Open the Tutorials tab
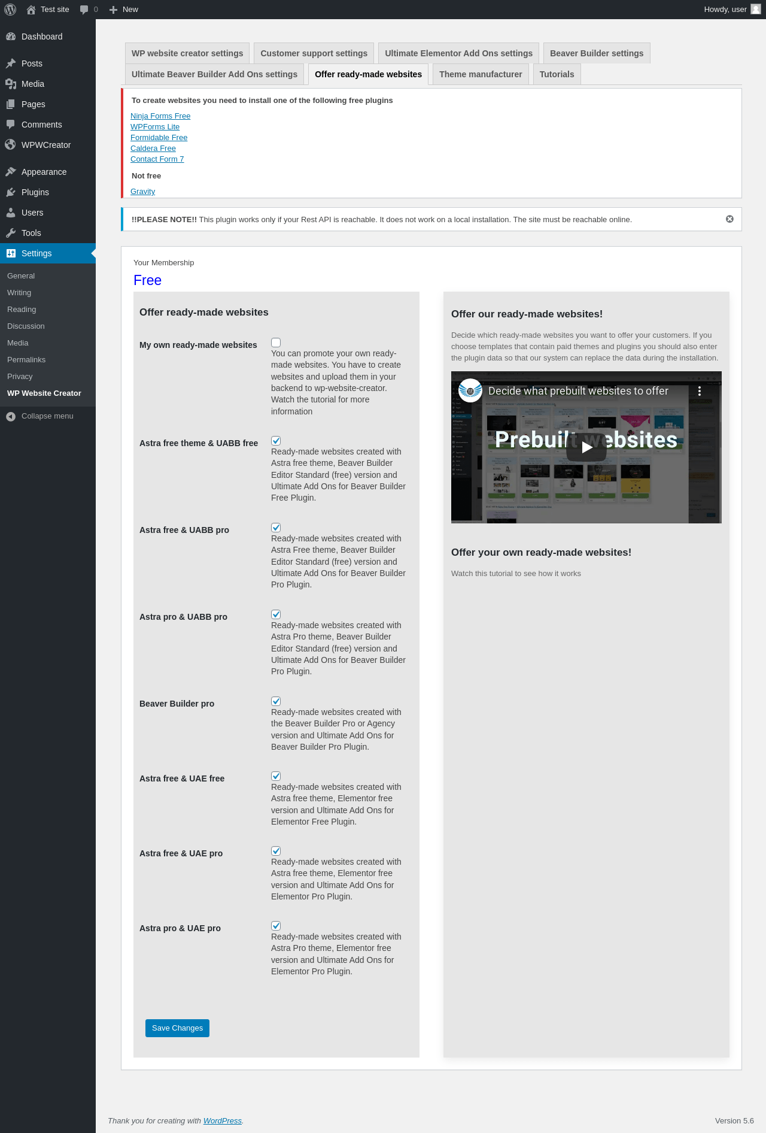Viewport: 766px width, 1133px height. click(x=557, y=74)
